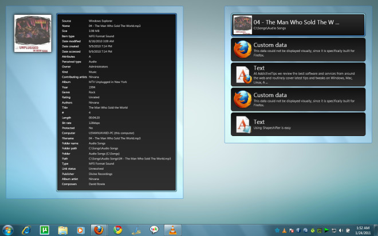Viewport: 378px width, 236px height.
Task: Open the Windows Start orb
Action: click(x=7, y=230)
